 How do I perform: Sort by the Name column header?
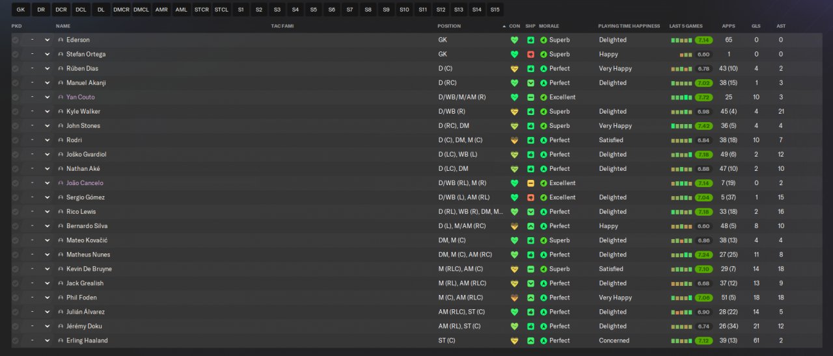[63, 26]
